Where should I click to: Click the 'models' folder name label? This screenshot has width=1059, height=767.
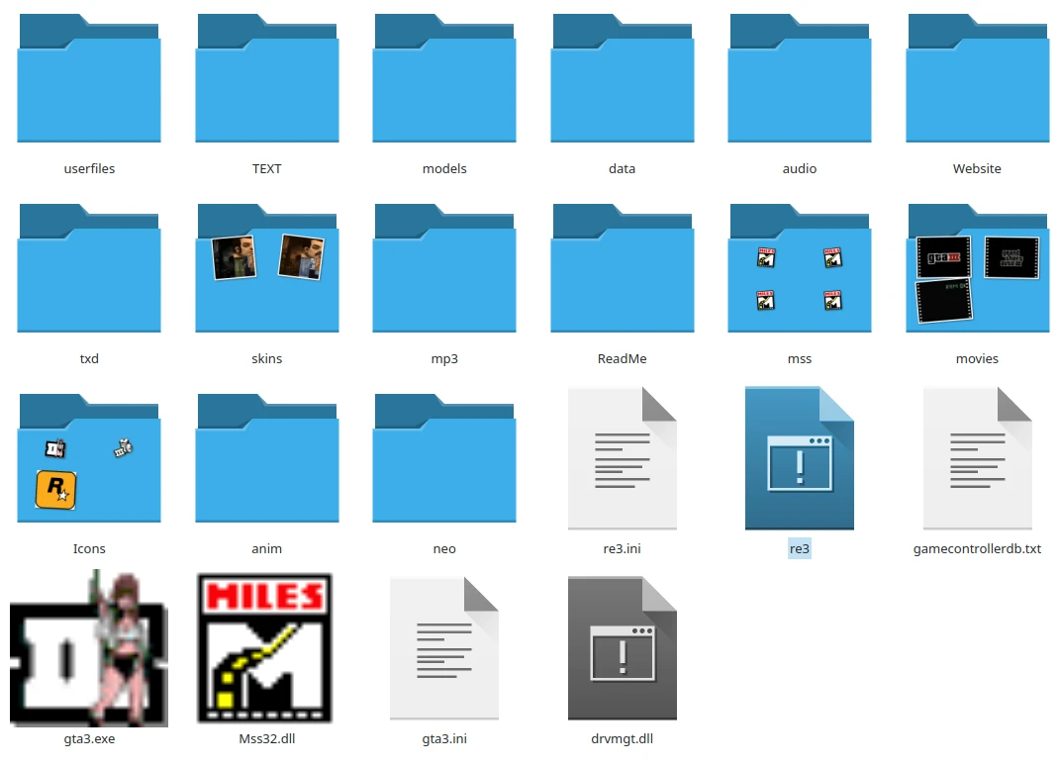coord(444,169)
